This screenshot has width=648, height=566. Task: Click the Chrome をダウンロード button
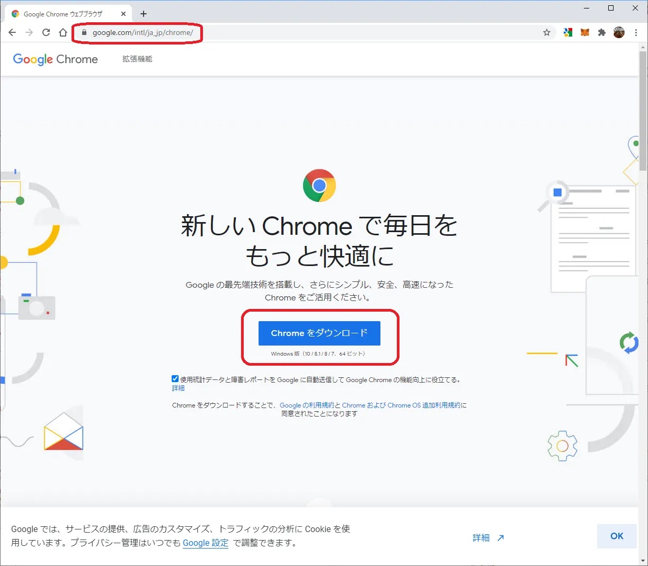[x=319, y=333]
